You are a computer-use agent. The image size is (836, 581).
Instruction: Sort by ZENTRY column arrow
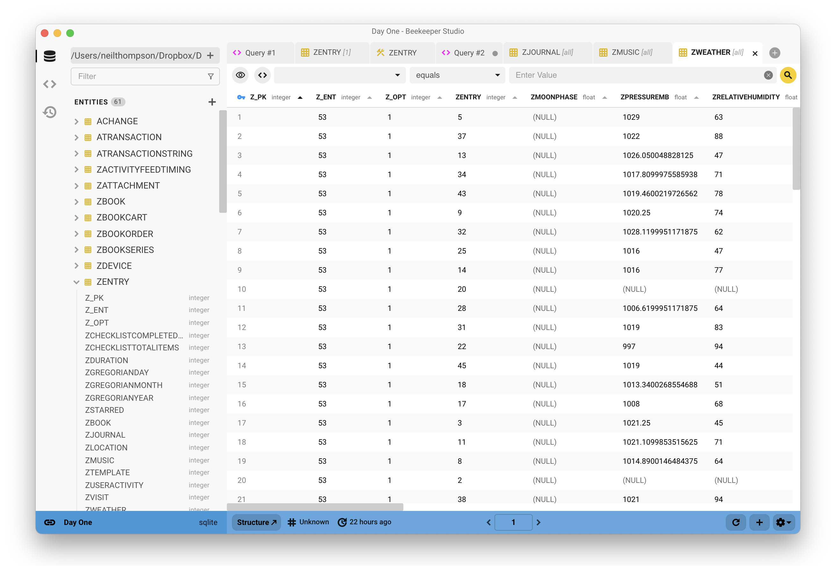click(x=515, y=97)
